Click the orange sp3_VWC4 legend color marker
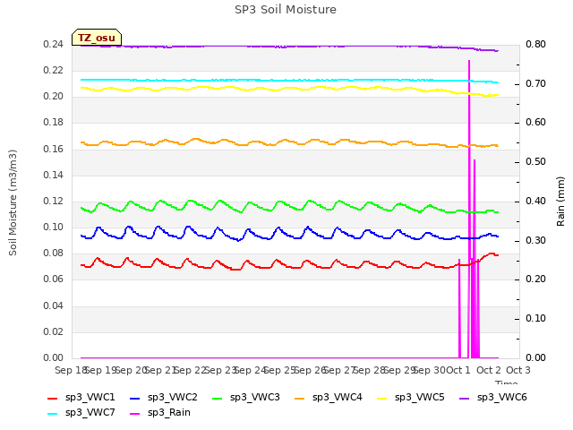This screenshot has width=573, height=430. point(300,398)
